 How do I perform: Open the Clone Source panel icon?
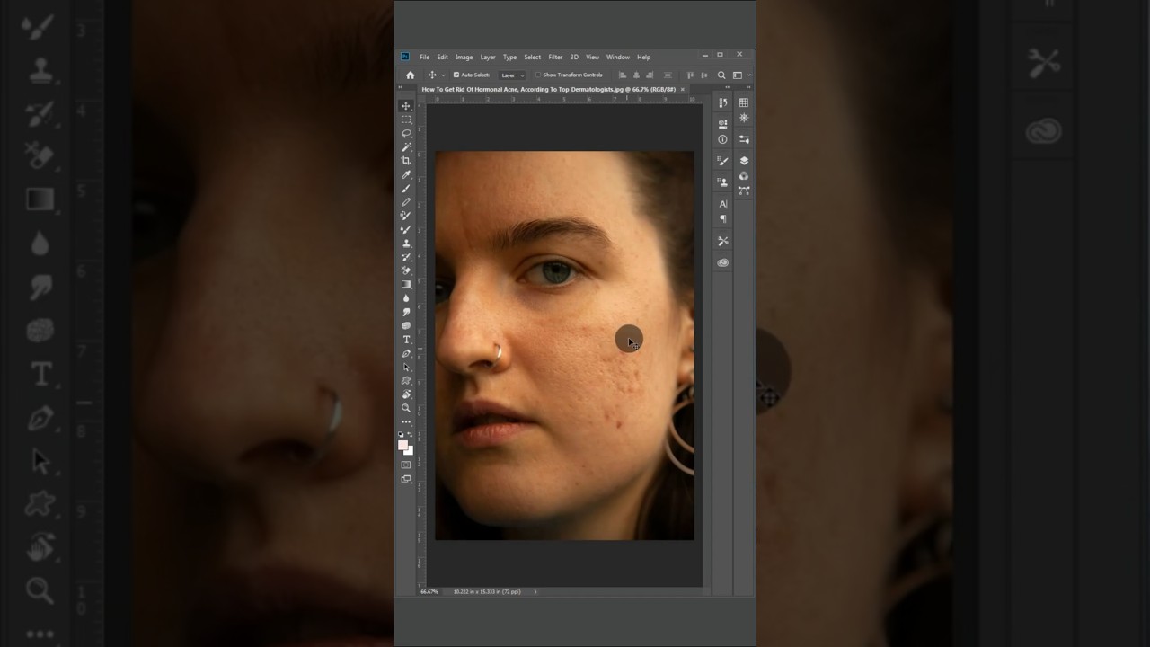pyautogui.click(x=722, y=182)
